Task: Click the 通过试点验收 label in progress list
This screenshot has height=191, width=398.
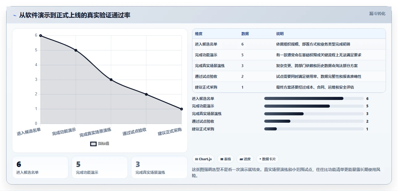Action: pos(203,121)
